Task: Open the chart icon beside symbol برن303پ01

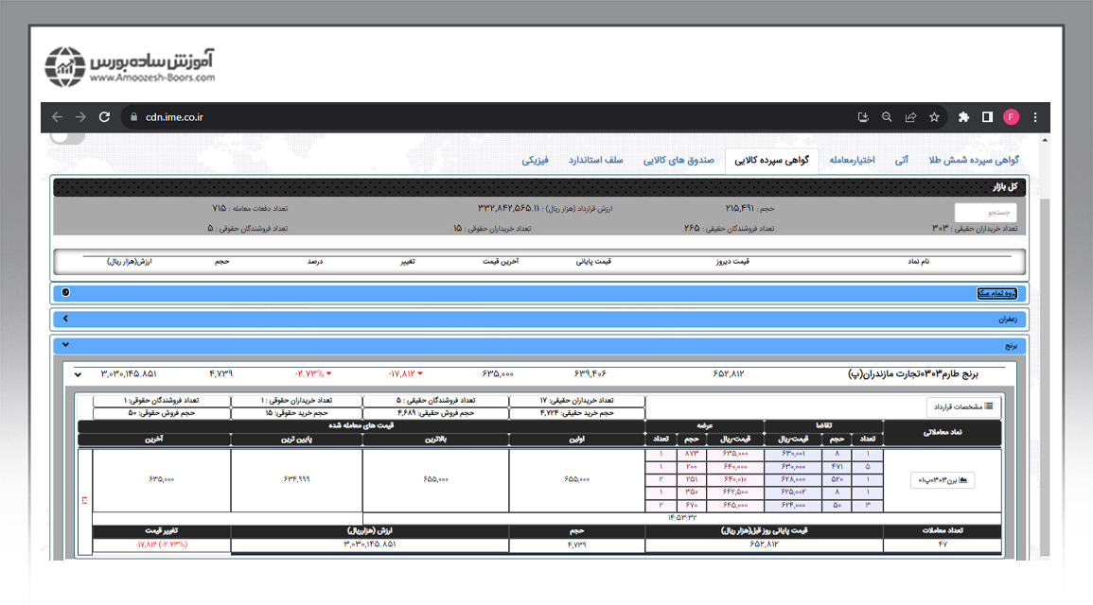Action: tap(965, 479)
